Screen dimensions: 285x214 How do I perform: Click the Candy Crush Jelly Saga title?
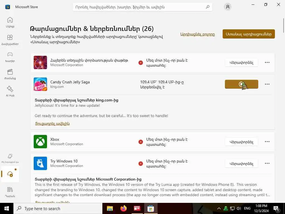[70, 82]
